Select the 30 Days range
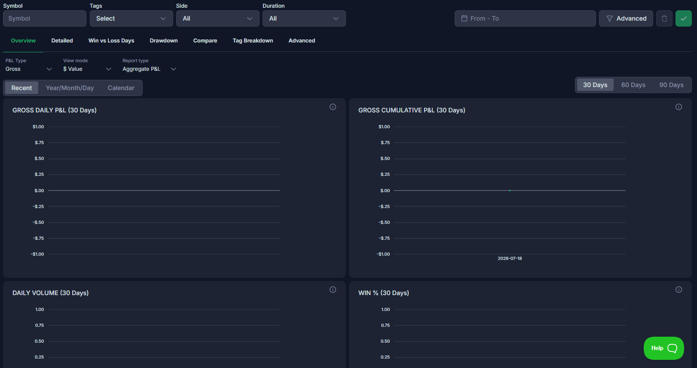The height and width of the screenshot is (368, 697). click(x=595, y=85)
